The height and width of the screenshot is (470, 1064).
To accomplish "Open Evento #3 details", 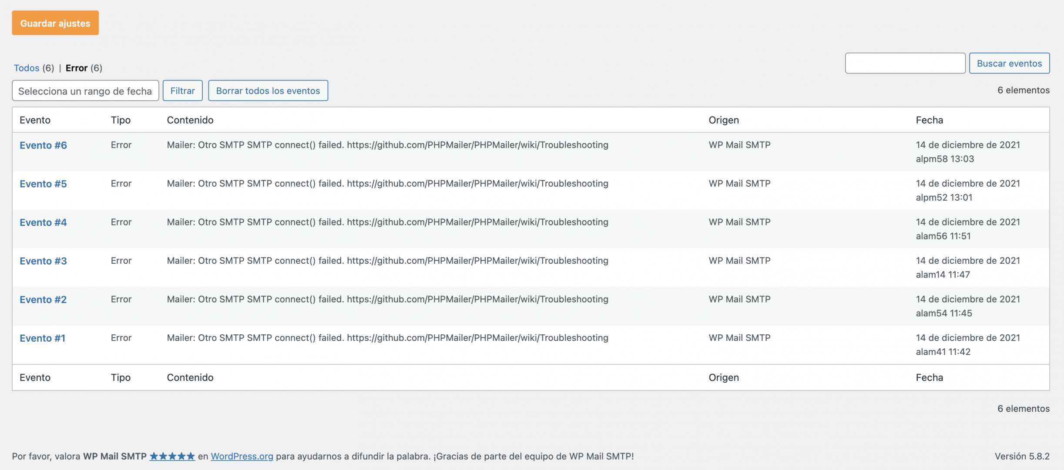I will [x=43, y=261].
